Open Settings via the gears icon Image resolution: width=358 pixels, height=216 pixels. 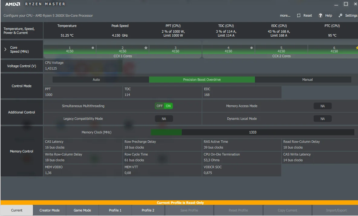tap(340, 15)
